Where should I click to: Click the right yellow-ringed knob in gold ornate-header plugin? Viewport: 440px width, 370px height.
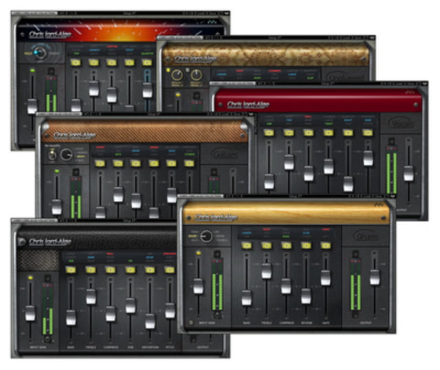click(x=197, y=75)
